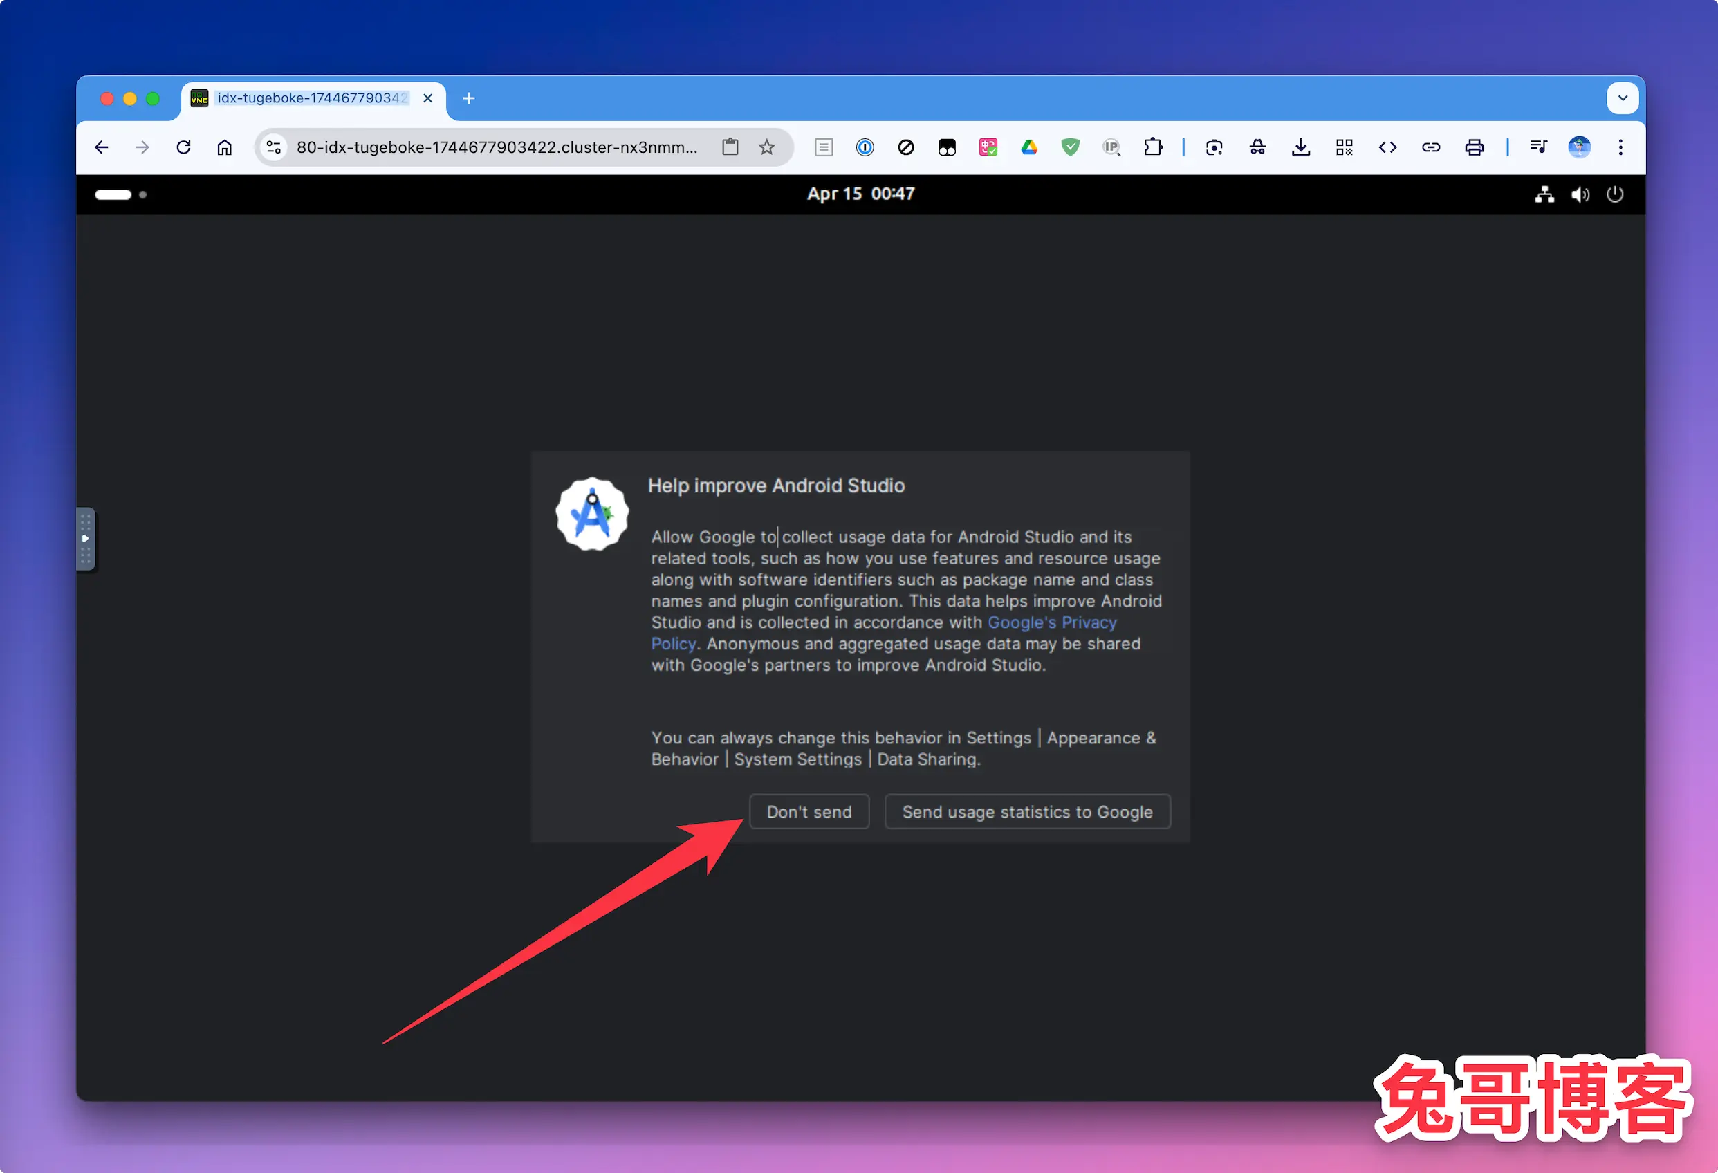Reload the current page

(183, 147)
